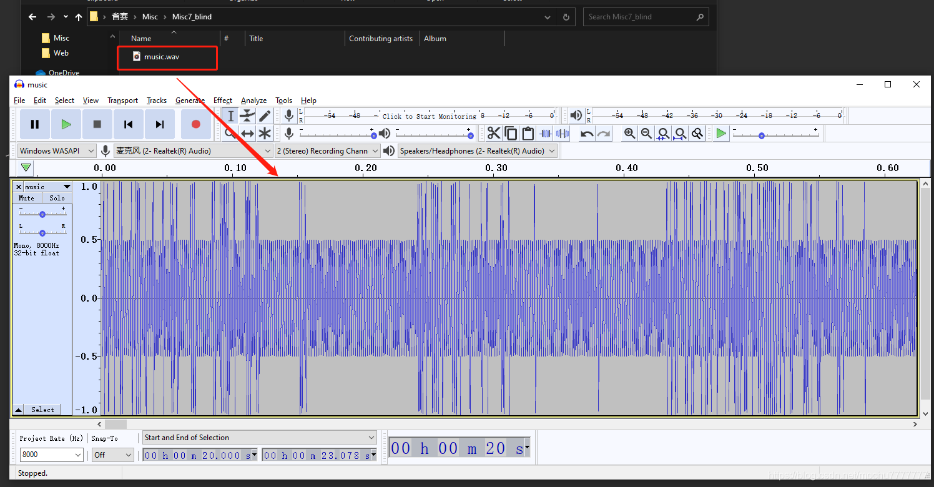The image size is (934, 487).
Task: Click the Zoom Out magnifier icon
Action: [x=646, y=133]
